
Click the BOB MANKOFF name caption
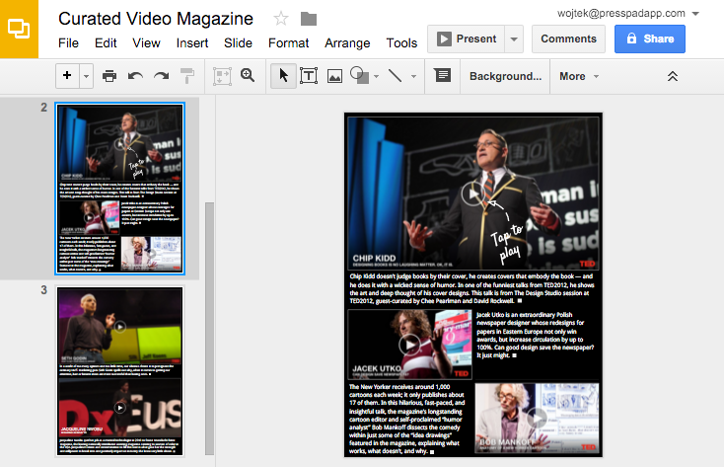click(508, 442)
